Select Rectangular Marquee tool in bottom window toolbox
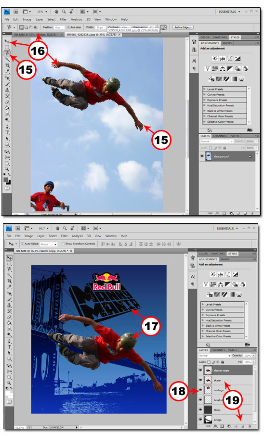265x436 pixels. [x=9, y=264]
